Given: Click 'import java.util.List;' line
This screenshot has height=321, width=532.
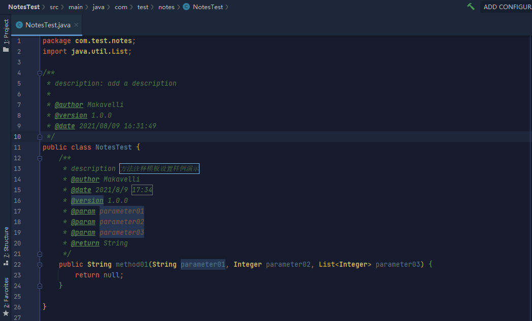Looking at the screenshot, I should (87, 52).
